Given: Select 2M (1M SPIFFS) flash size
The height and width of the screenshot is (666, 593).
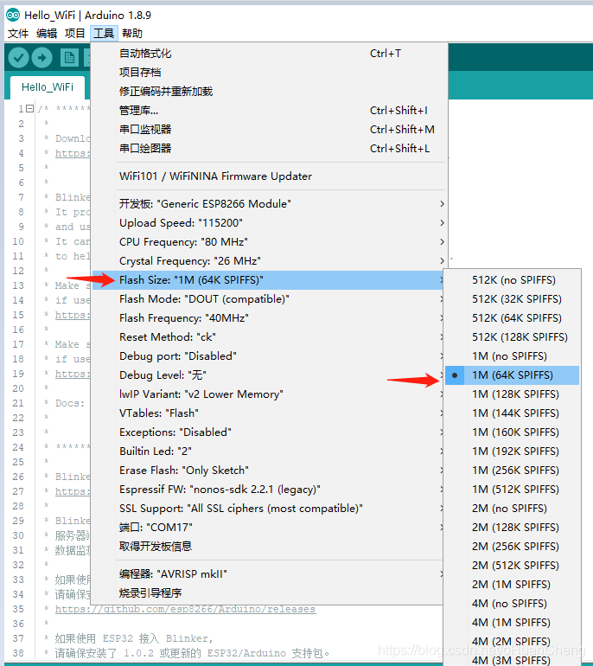Looking at the screenshot, I should (513, 585).
